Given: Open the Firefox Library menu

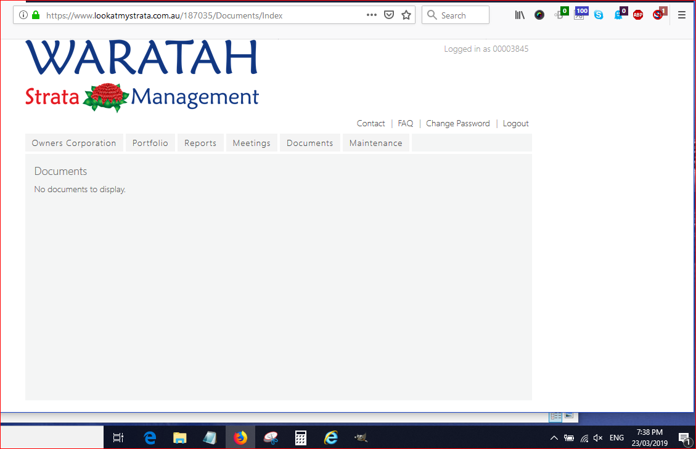Looking at the screenshot, I should pos(520,15).
